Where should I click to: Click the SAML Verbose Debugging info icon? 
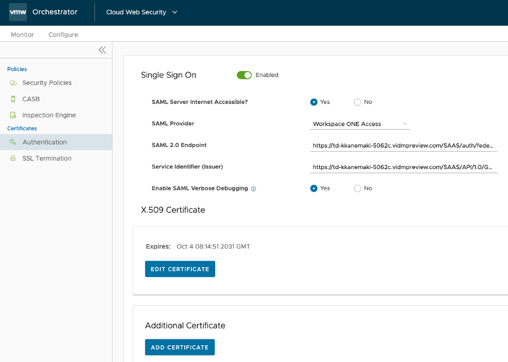tap(253, 189)
